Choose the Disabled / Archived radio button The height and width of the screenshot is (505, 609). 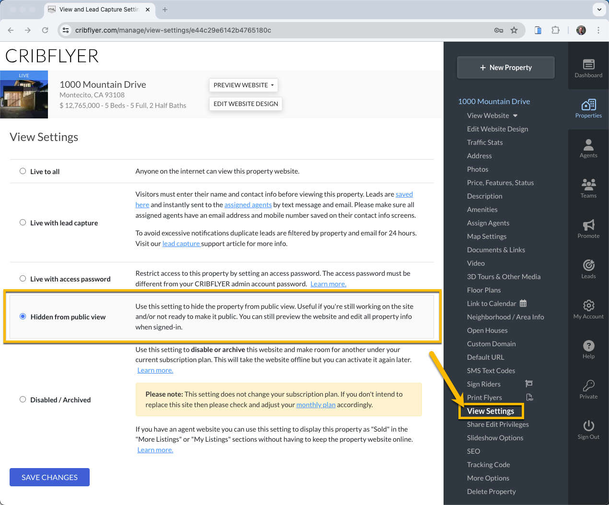point(23,399)
